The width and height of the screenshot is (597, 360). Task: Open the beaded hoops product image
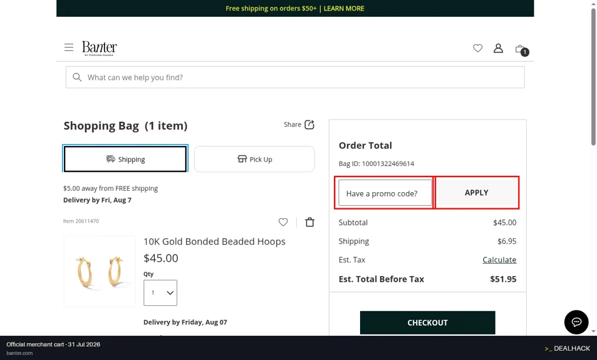pos(99,271)
